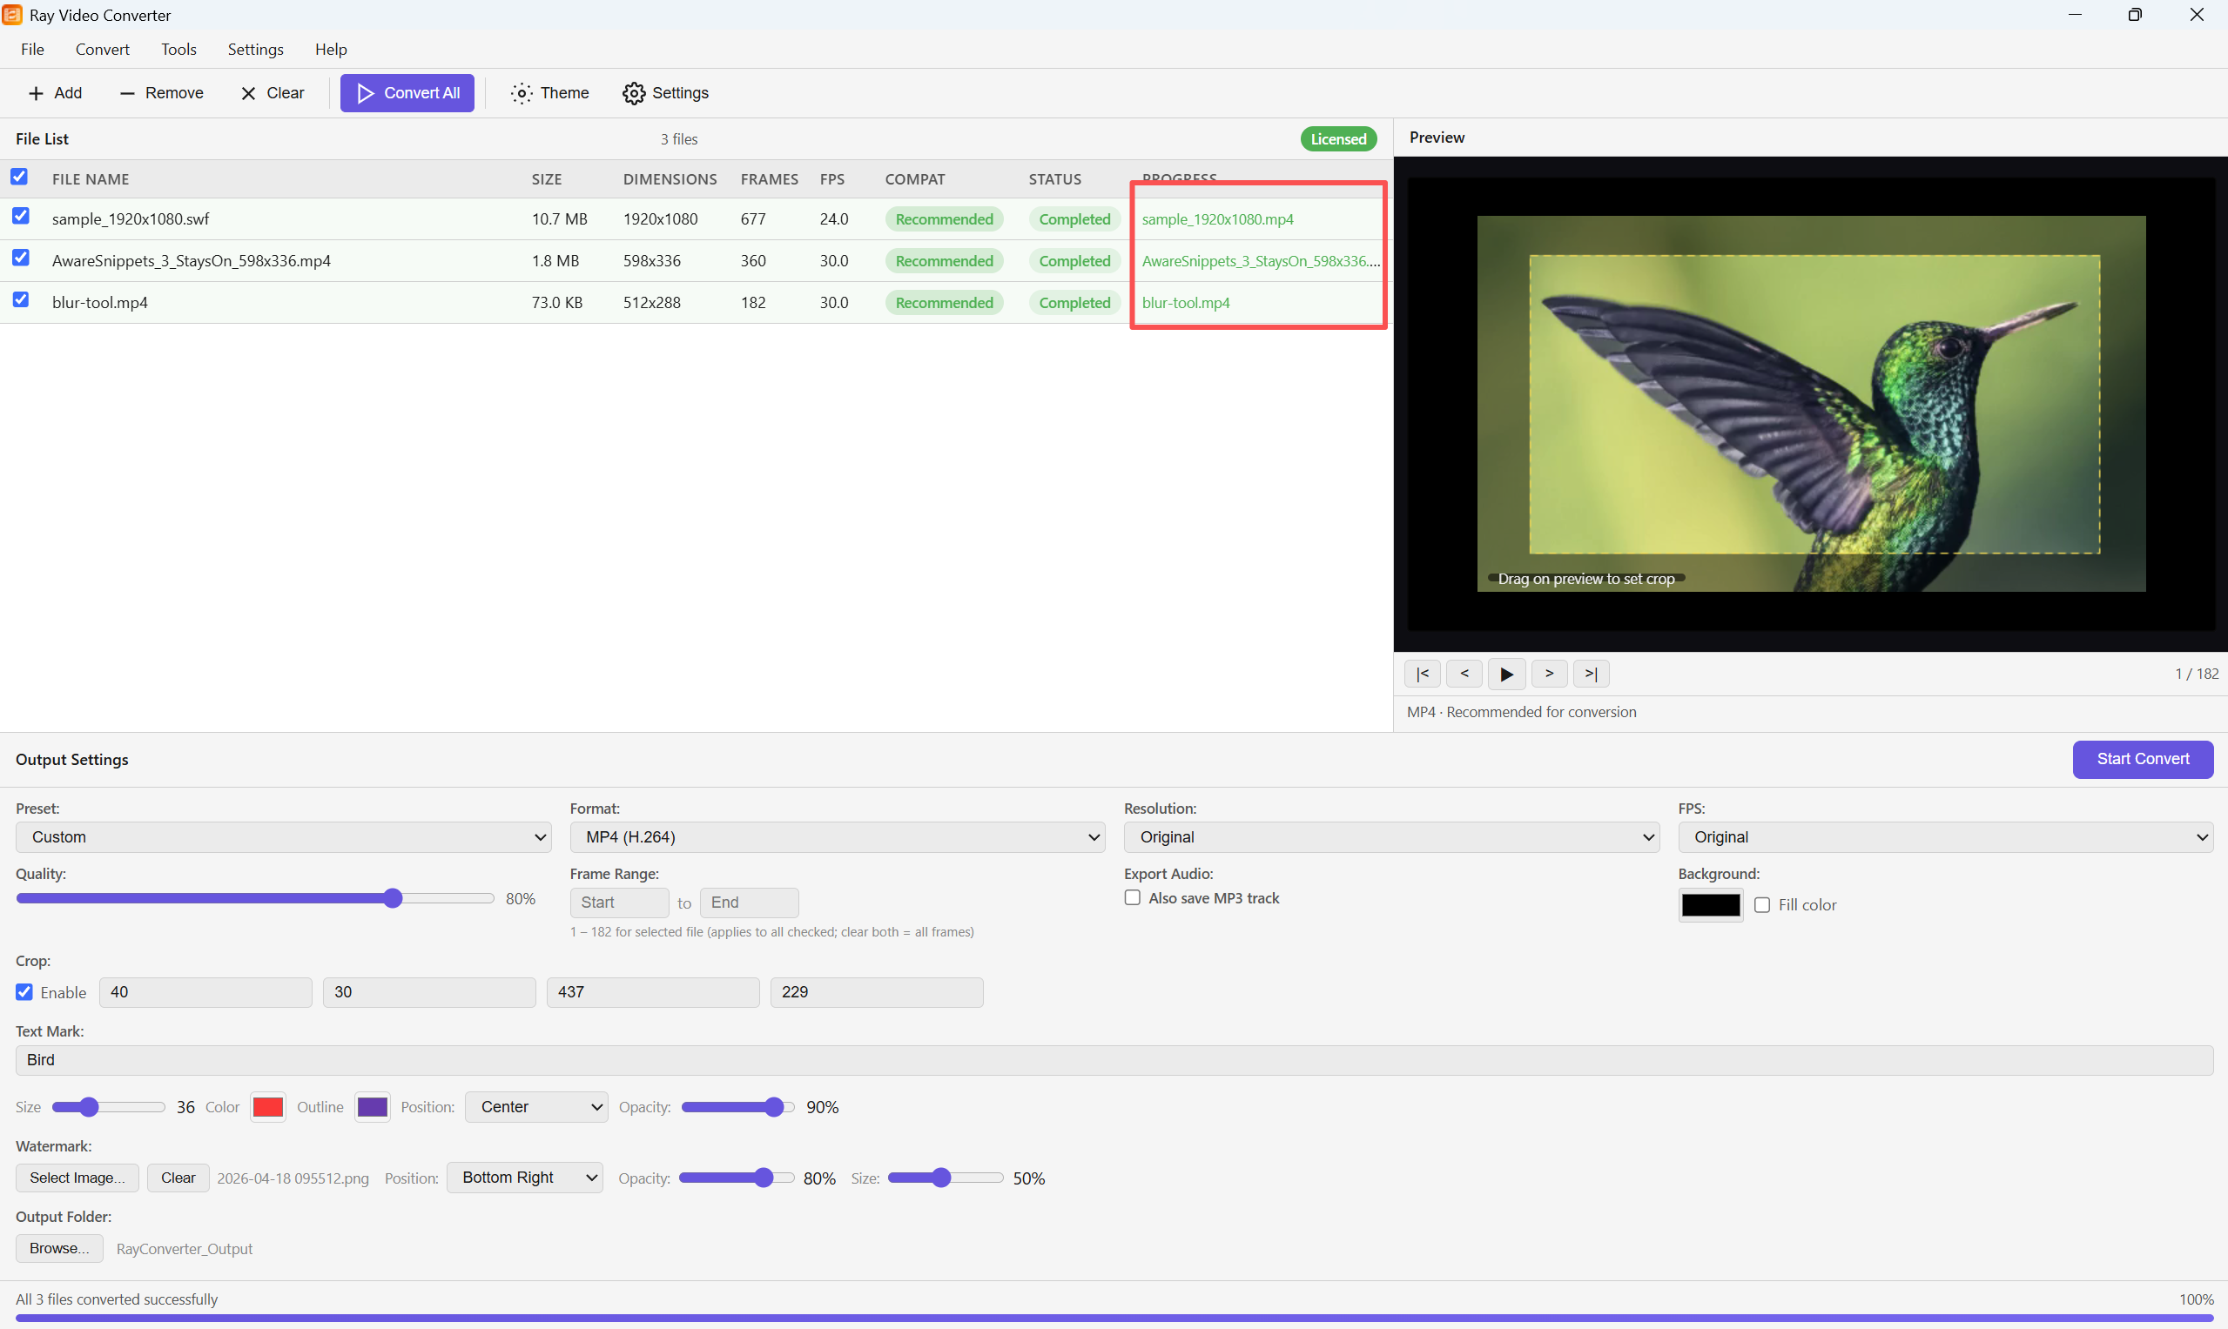Toggle the select-all files header checkbox
This screenshot has height=1329, width=2228.
[19, 177]
